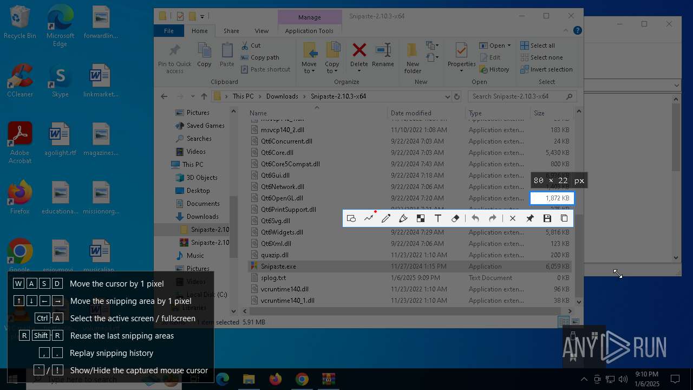Create a New folder from ribbon
Image resolution: width=693 pixels, height=390 pixels.
[x=413, y=58]
